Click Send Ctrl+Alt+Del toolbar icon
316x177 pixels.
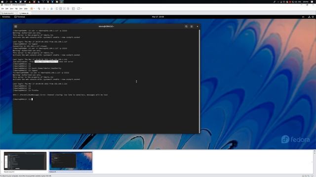[x=39, y=9]
